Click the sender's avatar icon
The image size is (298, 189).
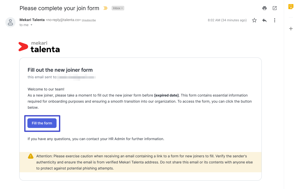(10, 22)
